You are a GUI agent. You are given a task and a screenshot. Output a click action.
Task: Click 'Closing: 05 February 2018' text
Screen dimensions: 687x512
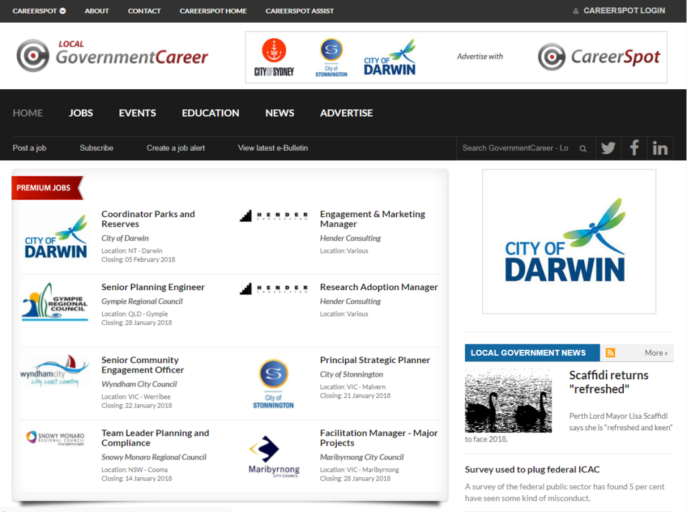click(138, 259)
